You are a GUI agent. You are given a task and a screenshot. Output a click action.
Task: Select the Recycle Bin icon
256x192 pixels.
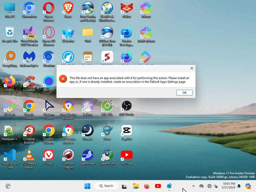[x=10, y=34]
